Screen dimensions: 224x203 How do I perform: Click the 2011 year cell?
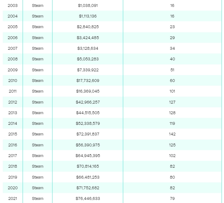coord(13,91)
